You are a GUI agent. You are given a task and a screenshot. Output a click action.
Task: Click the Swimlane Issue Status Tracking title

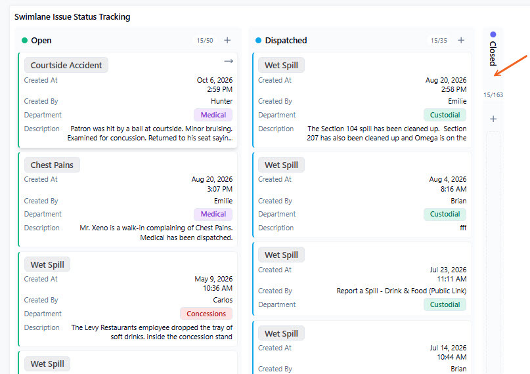pyautogui.click(x=72, y=16)
